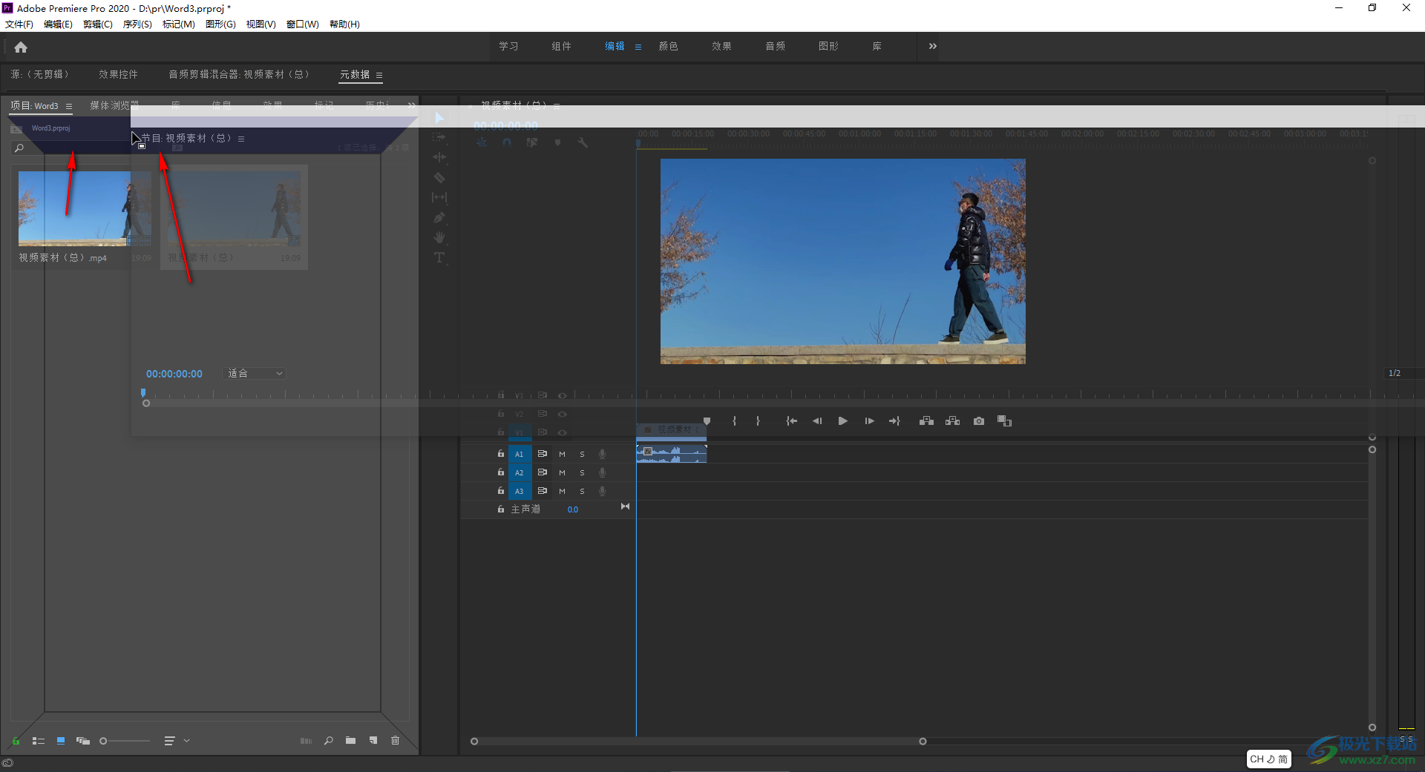The image size is (1425, 772).
Task: Switch project panel to freeform view
Action: coord(83,741)
